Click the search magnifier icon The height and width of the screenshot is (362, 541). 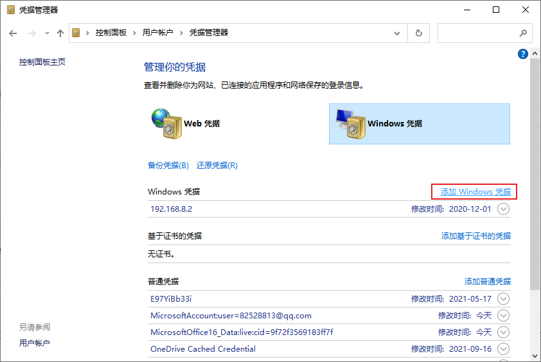[522, 33]
